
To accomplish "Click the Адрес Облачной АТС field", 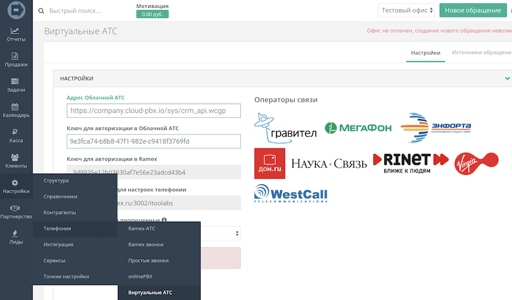I will 154,111.
